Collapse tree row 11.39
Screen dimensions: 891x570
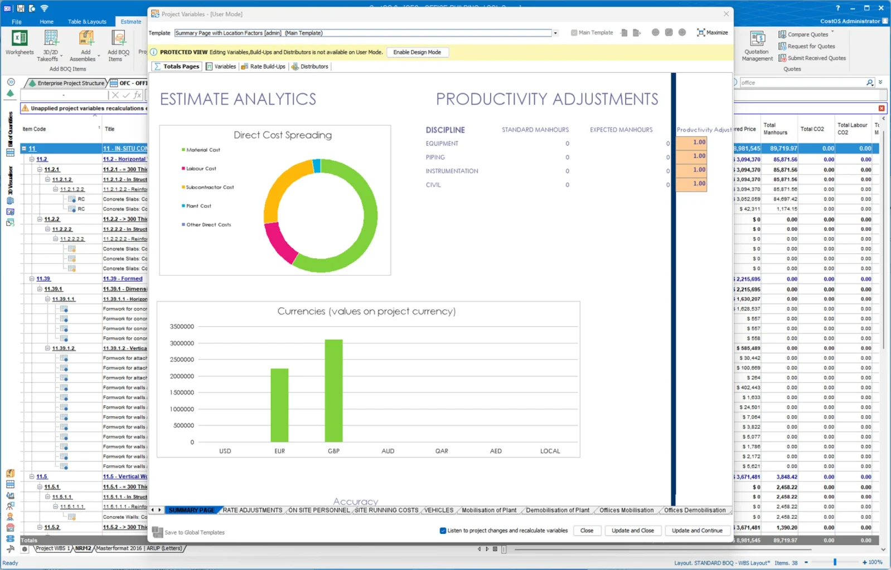click(32, 279)
